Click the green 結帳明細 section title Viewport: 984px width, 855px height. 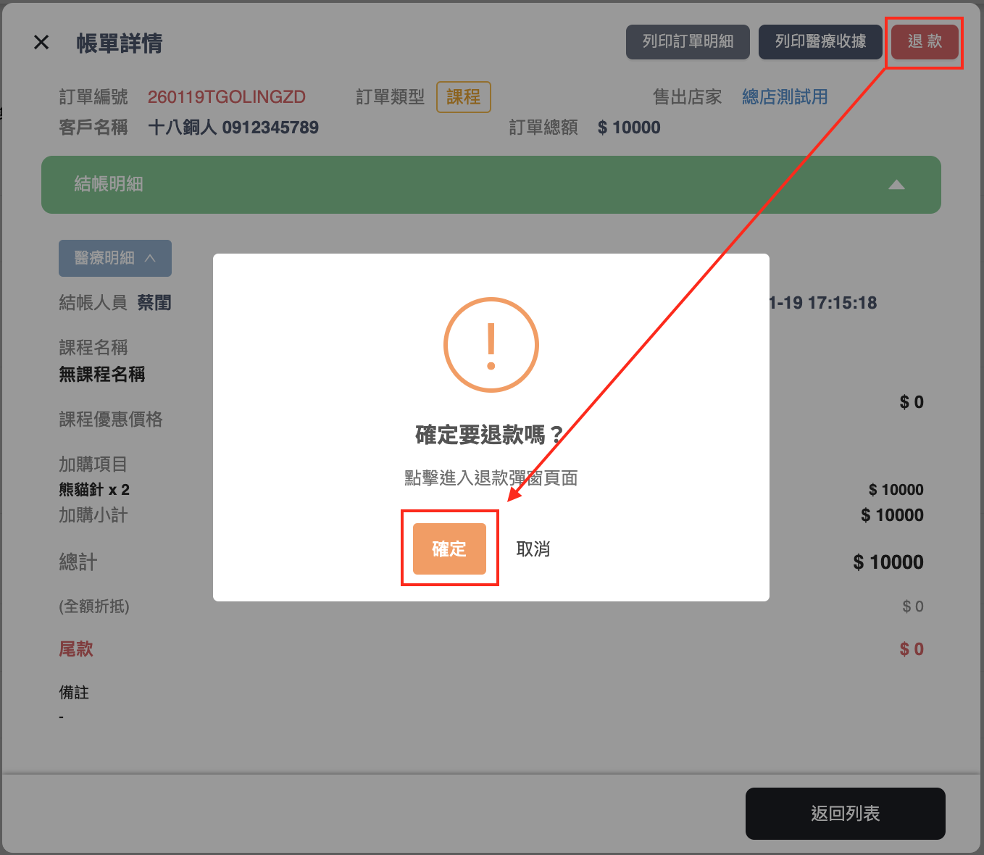109,184
